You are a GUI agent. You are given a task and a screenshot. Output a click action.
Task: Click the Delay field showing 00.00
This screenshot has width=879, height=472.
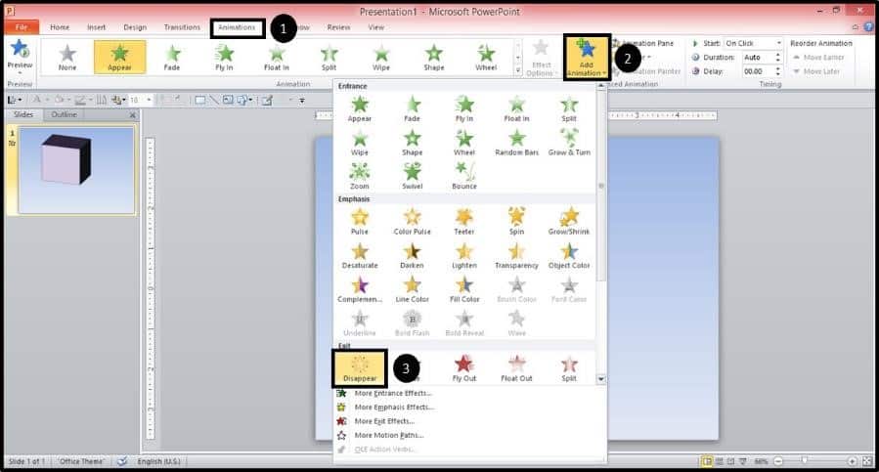pos(758,71)
